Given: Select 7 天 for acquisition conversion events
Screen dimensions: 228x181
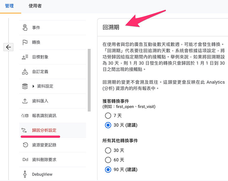Looking at the screenshot, I should pos(108,115).
